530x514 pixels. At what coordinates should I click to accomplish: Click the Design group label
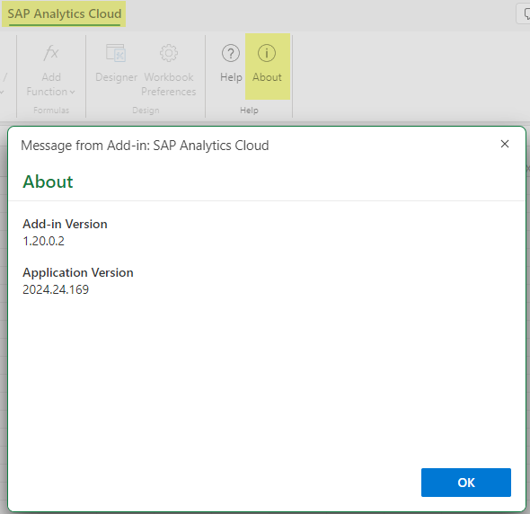coord(146,111)
